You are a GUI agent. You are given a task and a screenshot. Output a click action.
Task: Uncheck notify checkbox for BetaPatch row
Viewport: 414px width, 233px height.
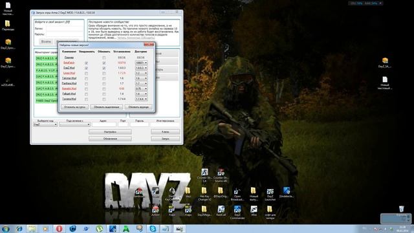[86, 63]
